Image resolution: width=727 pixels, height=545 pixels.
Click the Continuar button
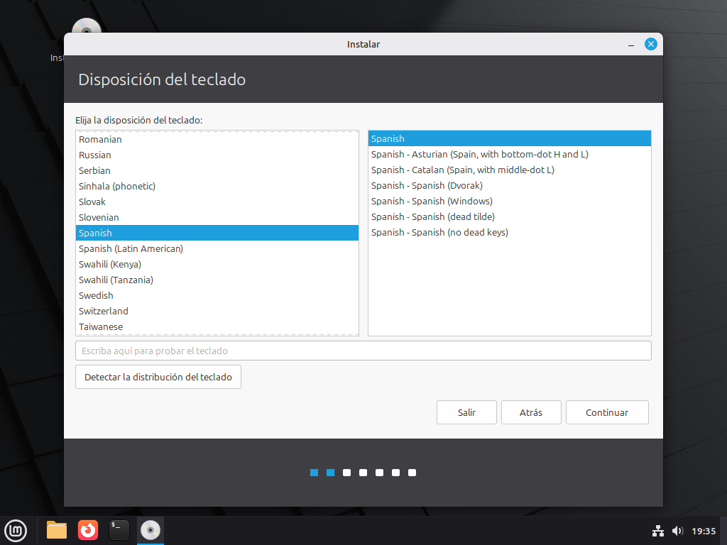point(607,412)
